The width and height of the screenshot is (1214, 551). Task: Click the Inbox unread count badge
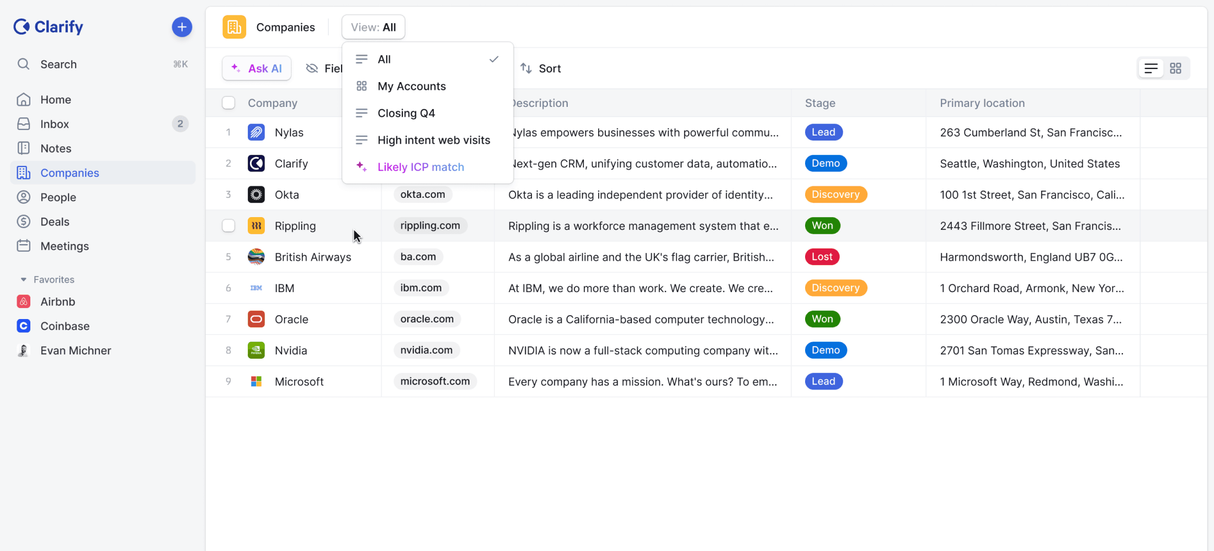coord(180,124)
